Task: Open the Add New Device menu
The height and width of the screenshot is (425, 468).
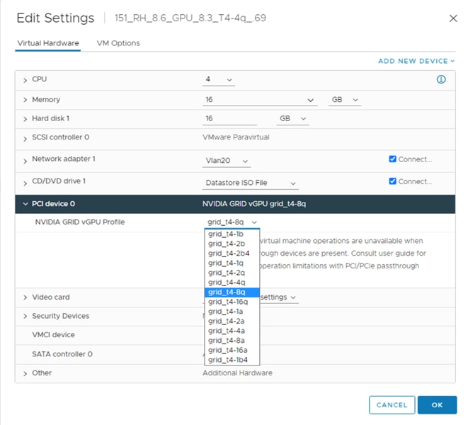Action: pos(416,61)
